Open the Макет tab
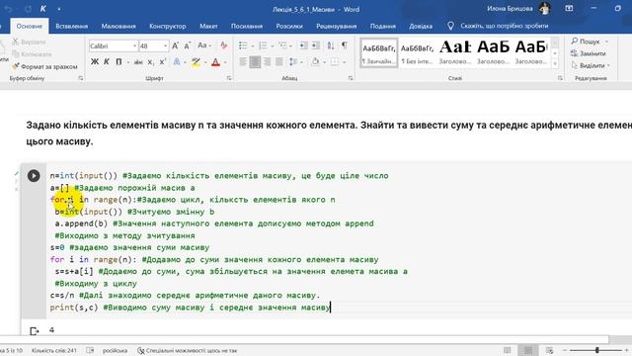 click(208, 26)
